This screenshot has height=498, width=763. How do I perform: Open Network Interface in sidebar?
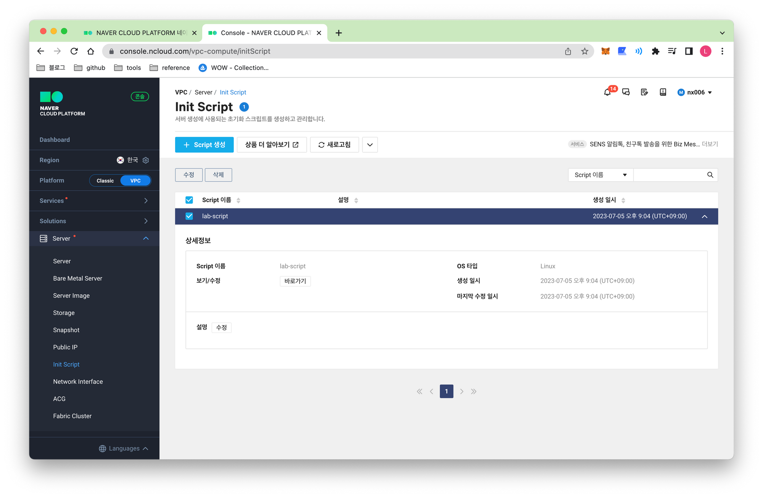click(78, 382)
